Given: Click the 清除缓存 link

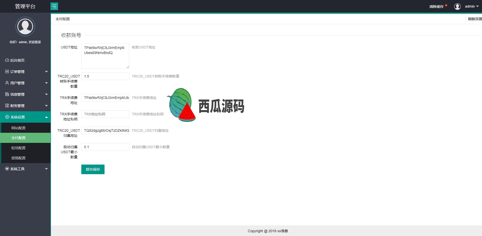Looking at the screenshot, I should [x=436, y=7].
